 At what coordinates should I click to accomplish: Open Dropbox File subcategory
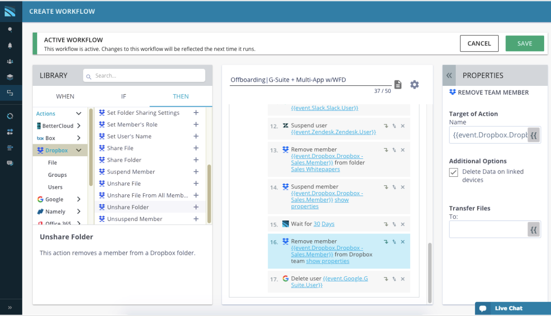click(x=52, y=163)
